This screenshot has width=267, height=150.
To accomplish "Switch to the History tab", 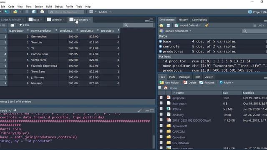I will (x=183, y=20).
